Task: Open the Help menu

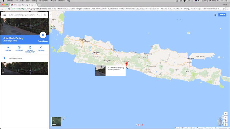Action: pyautogui.click(x=68, y=1)
